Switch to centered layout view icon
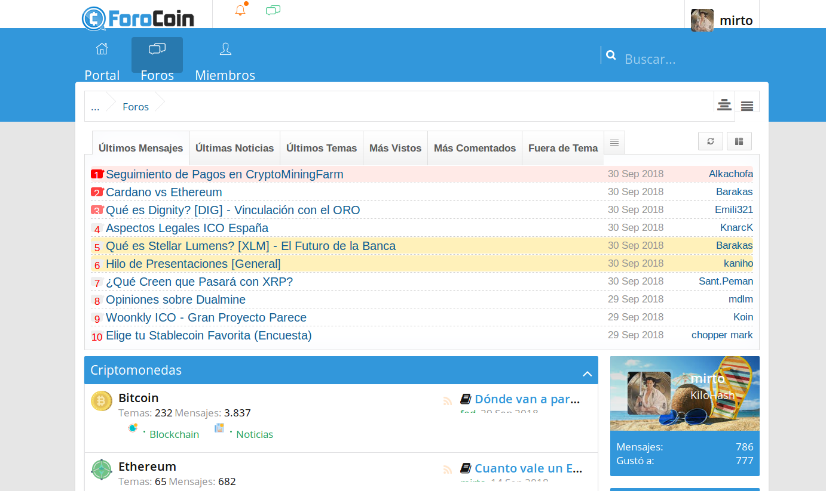The width and height of the screenshot is (826, 491). [x=724, y=105]
